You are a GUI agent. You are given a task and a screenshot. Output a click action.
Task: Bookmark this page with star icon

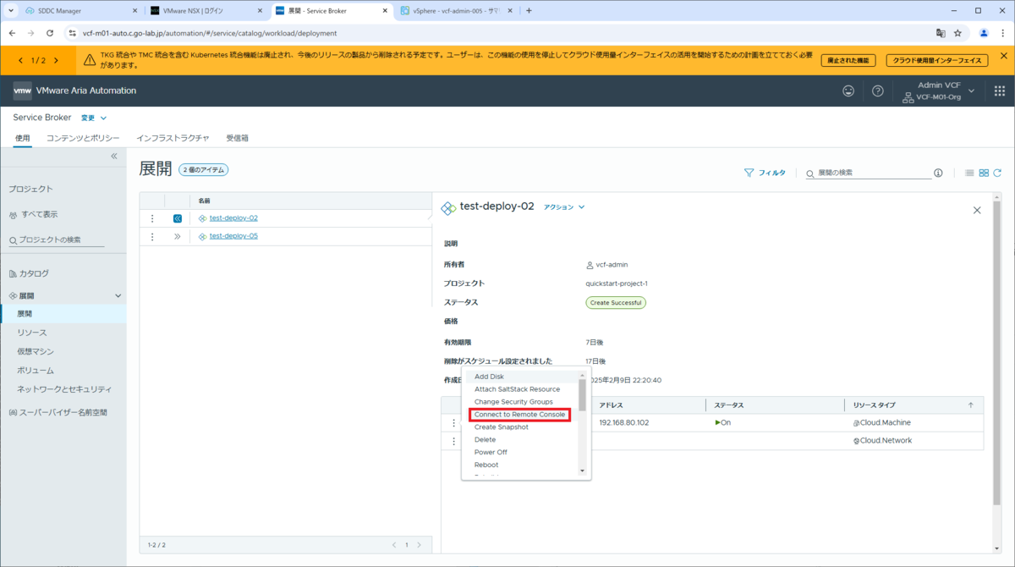click(x=958, y=33)
